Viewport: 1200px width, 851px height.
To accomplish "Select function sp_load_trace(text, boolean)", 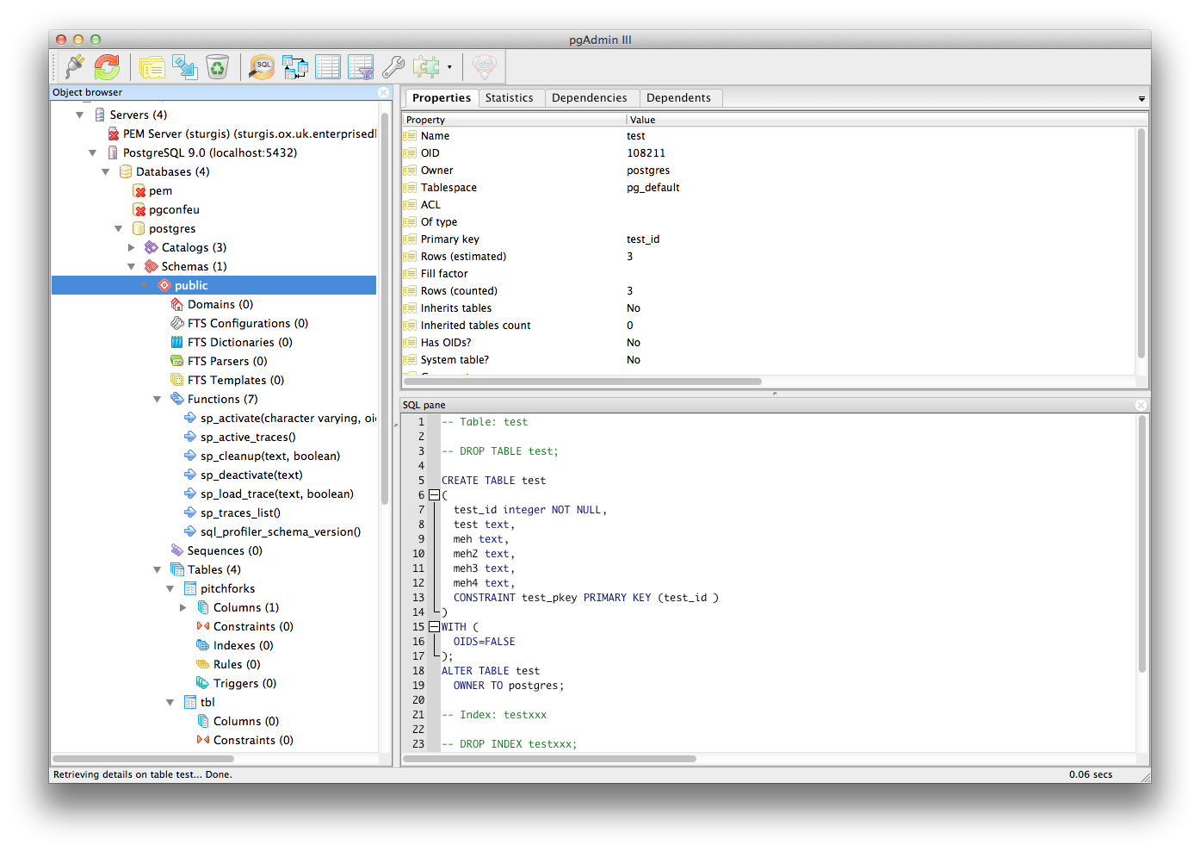I will point(277,494).
